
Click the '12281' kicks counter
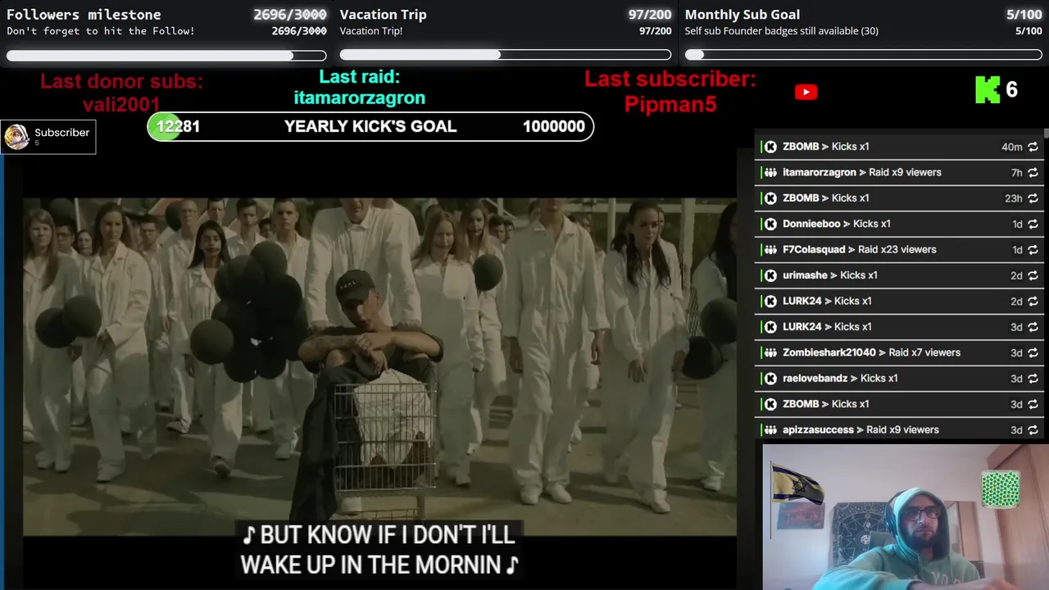tap(178, 126)
